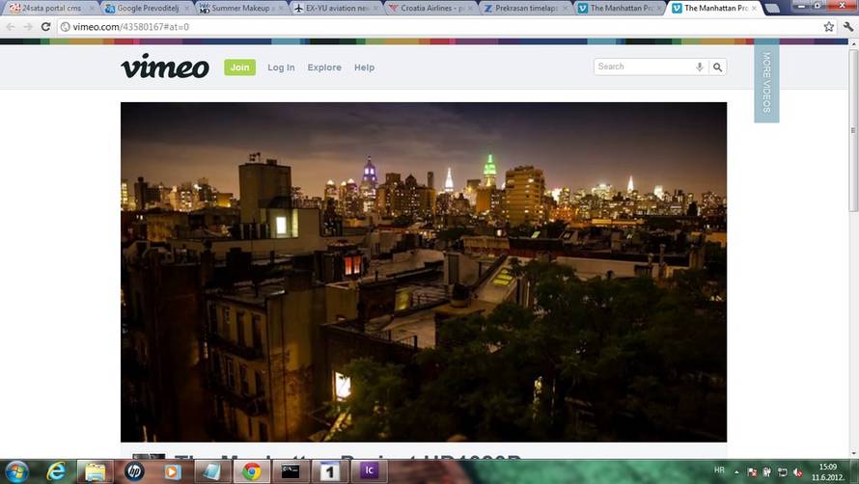The width and height of the screenshot is (859, 484).
Task: Click the Manhattan skyline video player
Action: tap(424, 272)
